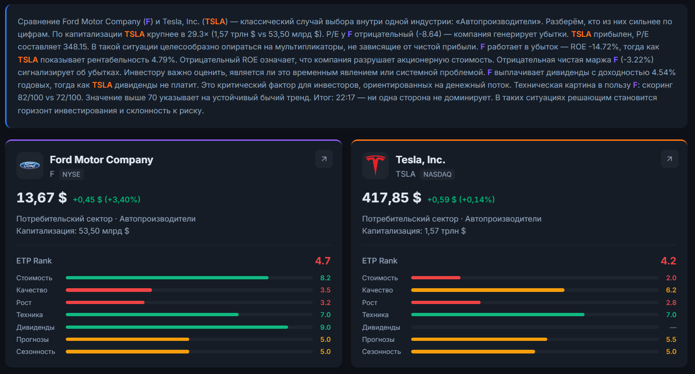The image size is (695, 374).
Task: Click the Tesla Качество yellow score bar
Action: (488, 290)
